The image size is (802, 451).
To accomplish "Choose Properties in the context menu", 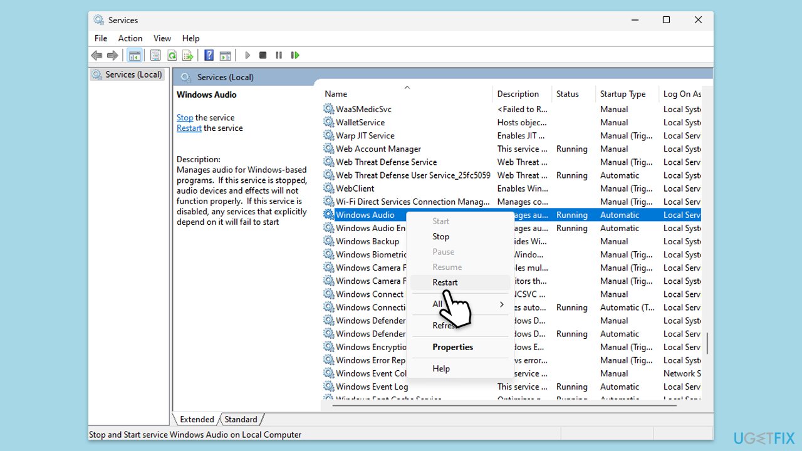I will [x=459, y=347].
